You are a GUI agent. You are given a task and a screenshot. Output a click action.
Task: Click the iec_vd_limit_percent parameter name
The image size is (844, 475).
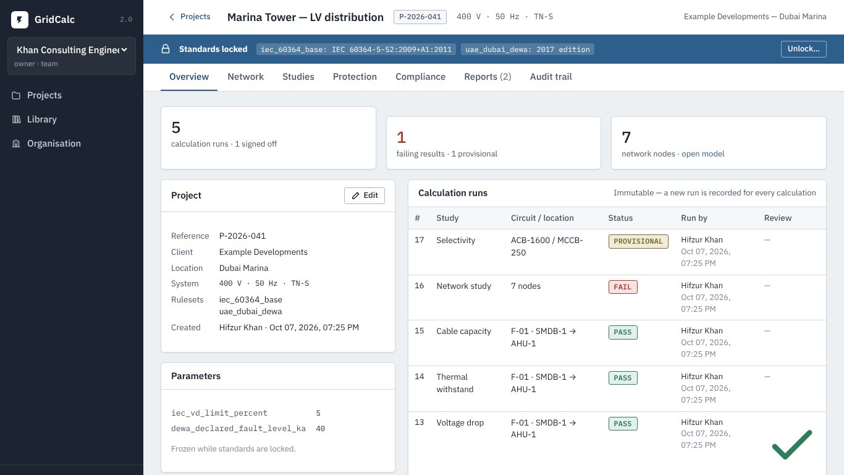(x=219, y=413)
